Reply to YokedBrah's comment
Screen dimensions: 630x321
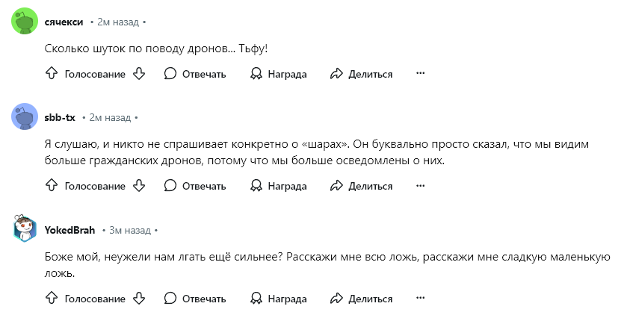click(195, 299)
